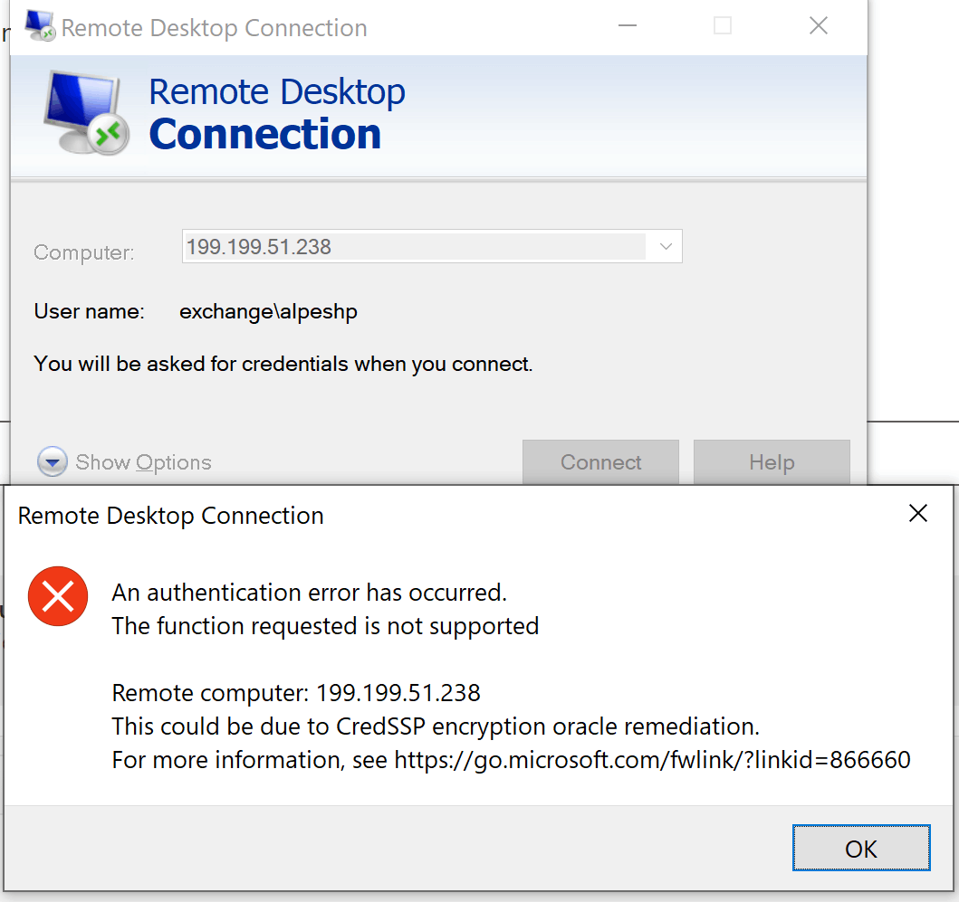Click the Remote Desktop title bar icon
This screenshot has height=902, width=959.
coord(41,26)
